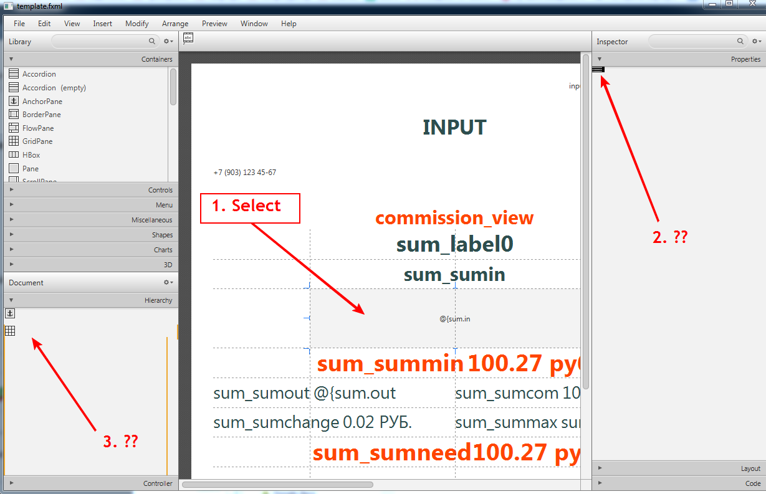Click the AnchorPane root in Hierarchy
Screen dimensions: 766x494
coord(10,313)
